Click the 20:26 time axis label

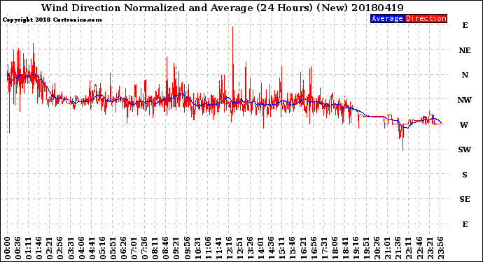point(377,248)
